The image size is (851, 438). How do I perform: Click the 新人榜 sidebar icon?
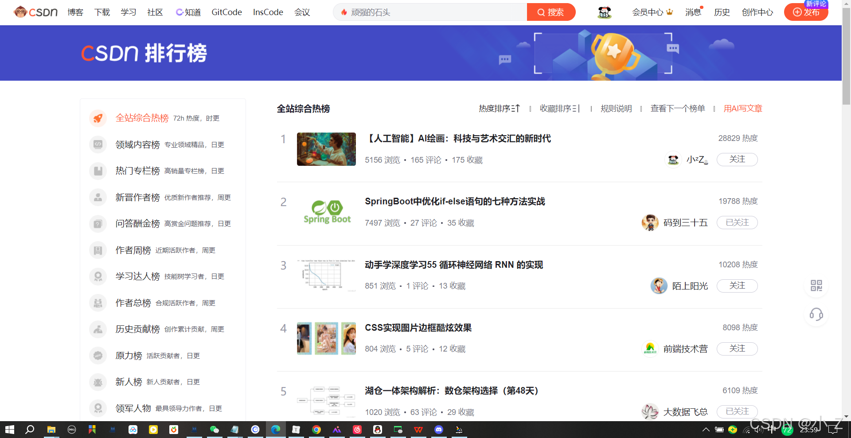tap(98, 382)
